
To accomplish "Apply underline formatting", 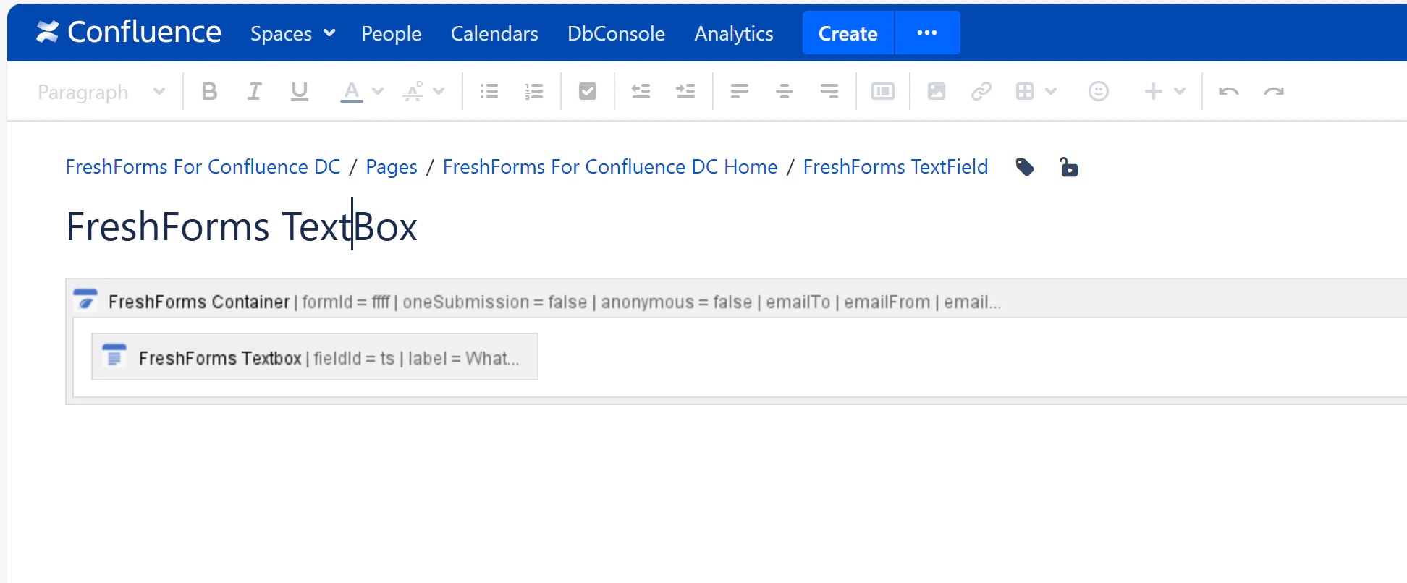I will [x=299, y=90].
